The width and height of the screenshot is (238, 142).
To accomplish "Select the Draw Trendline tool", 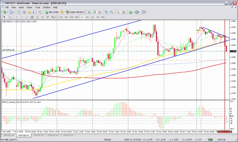I will coord(27,17).
